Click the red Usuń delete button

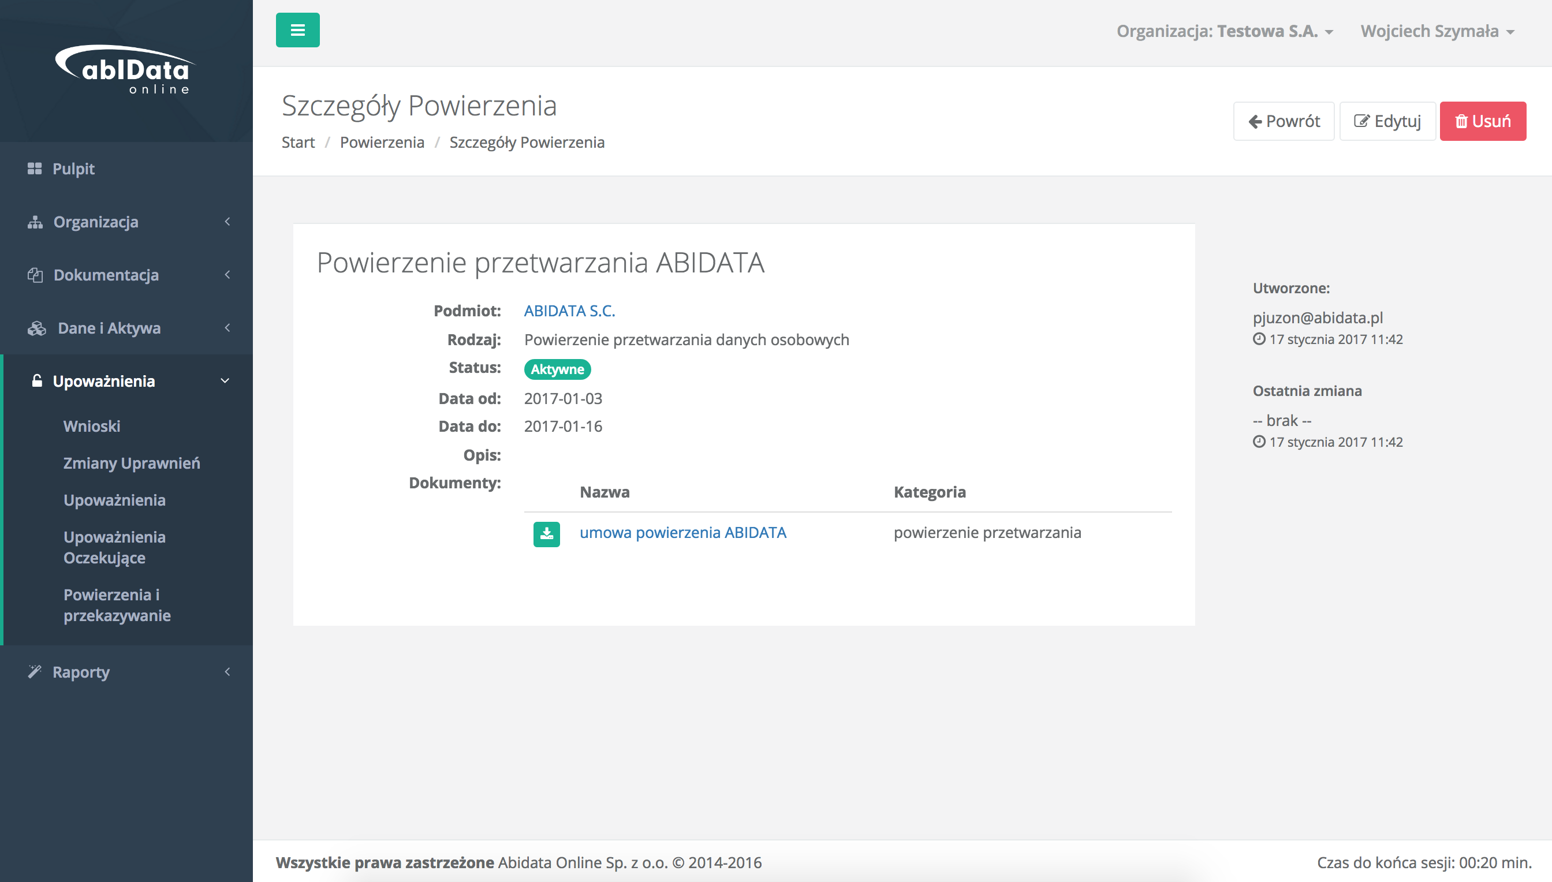[x=1483, y=121]
